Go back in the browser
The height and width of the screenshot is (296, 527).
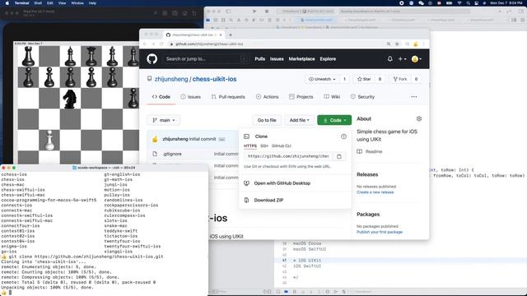(145, 44)
